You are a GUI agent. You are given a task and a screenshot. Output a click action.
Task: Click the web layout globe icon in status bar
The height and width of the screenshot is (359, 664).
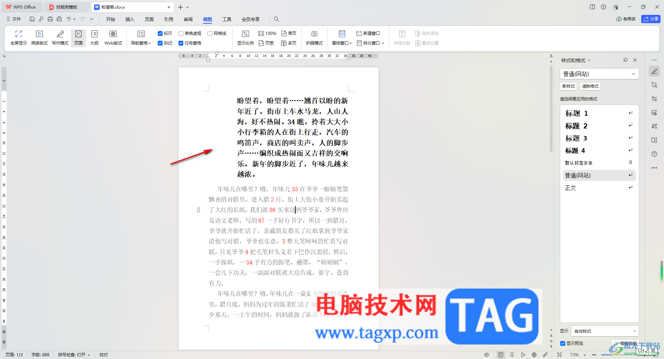point(534,355)
